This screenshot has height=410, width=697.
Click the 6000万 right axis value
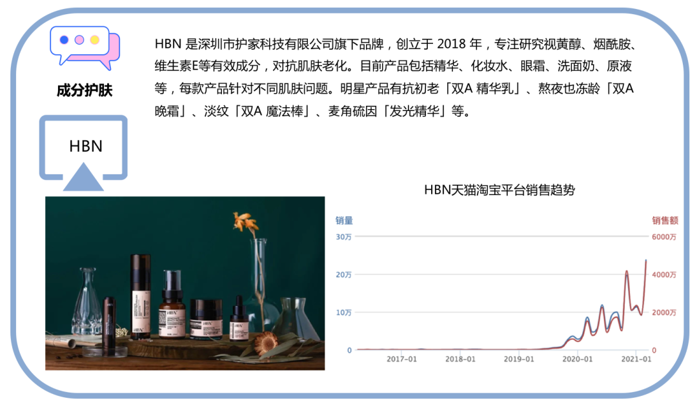(664, 237)
